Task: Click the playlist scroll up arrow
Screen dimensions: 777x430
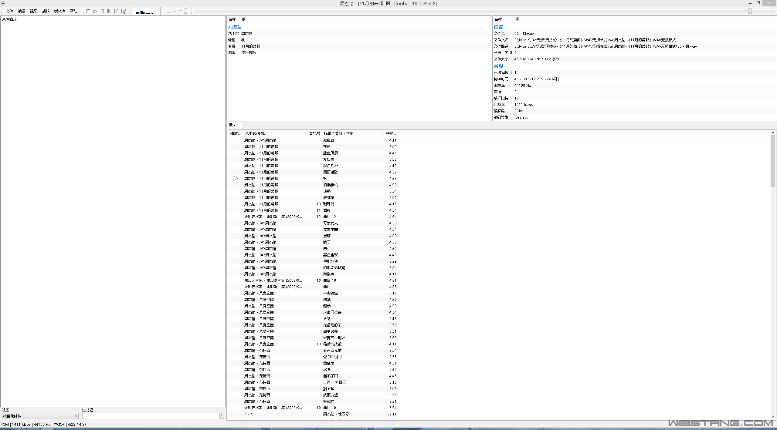Action: (773, 133)
